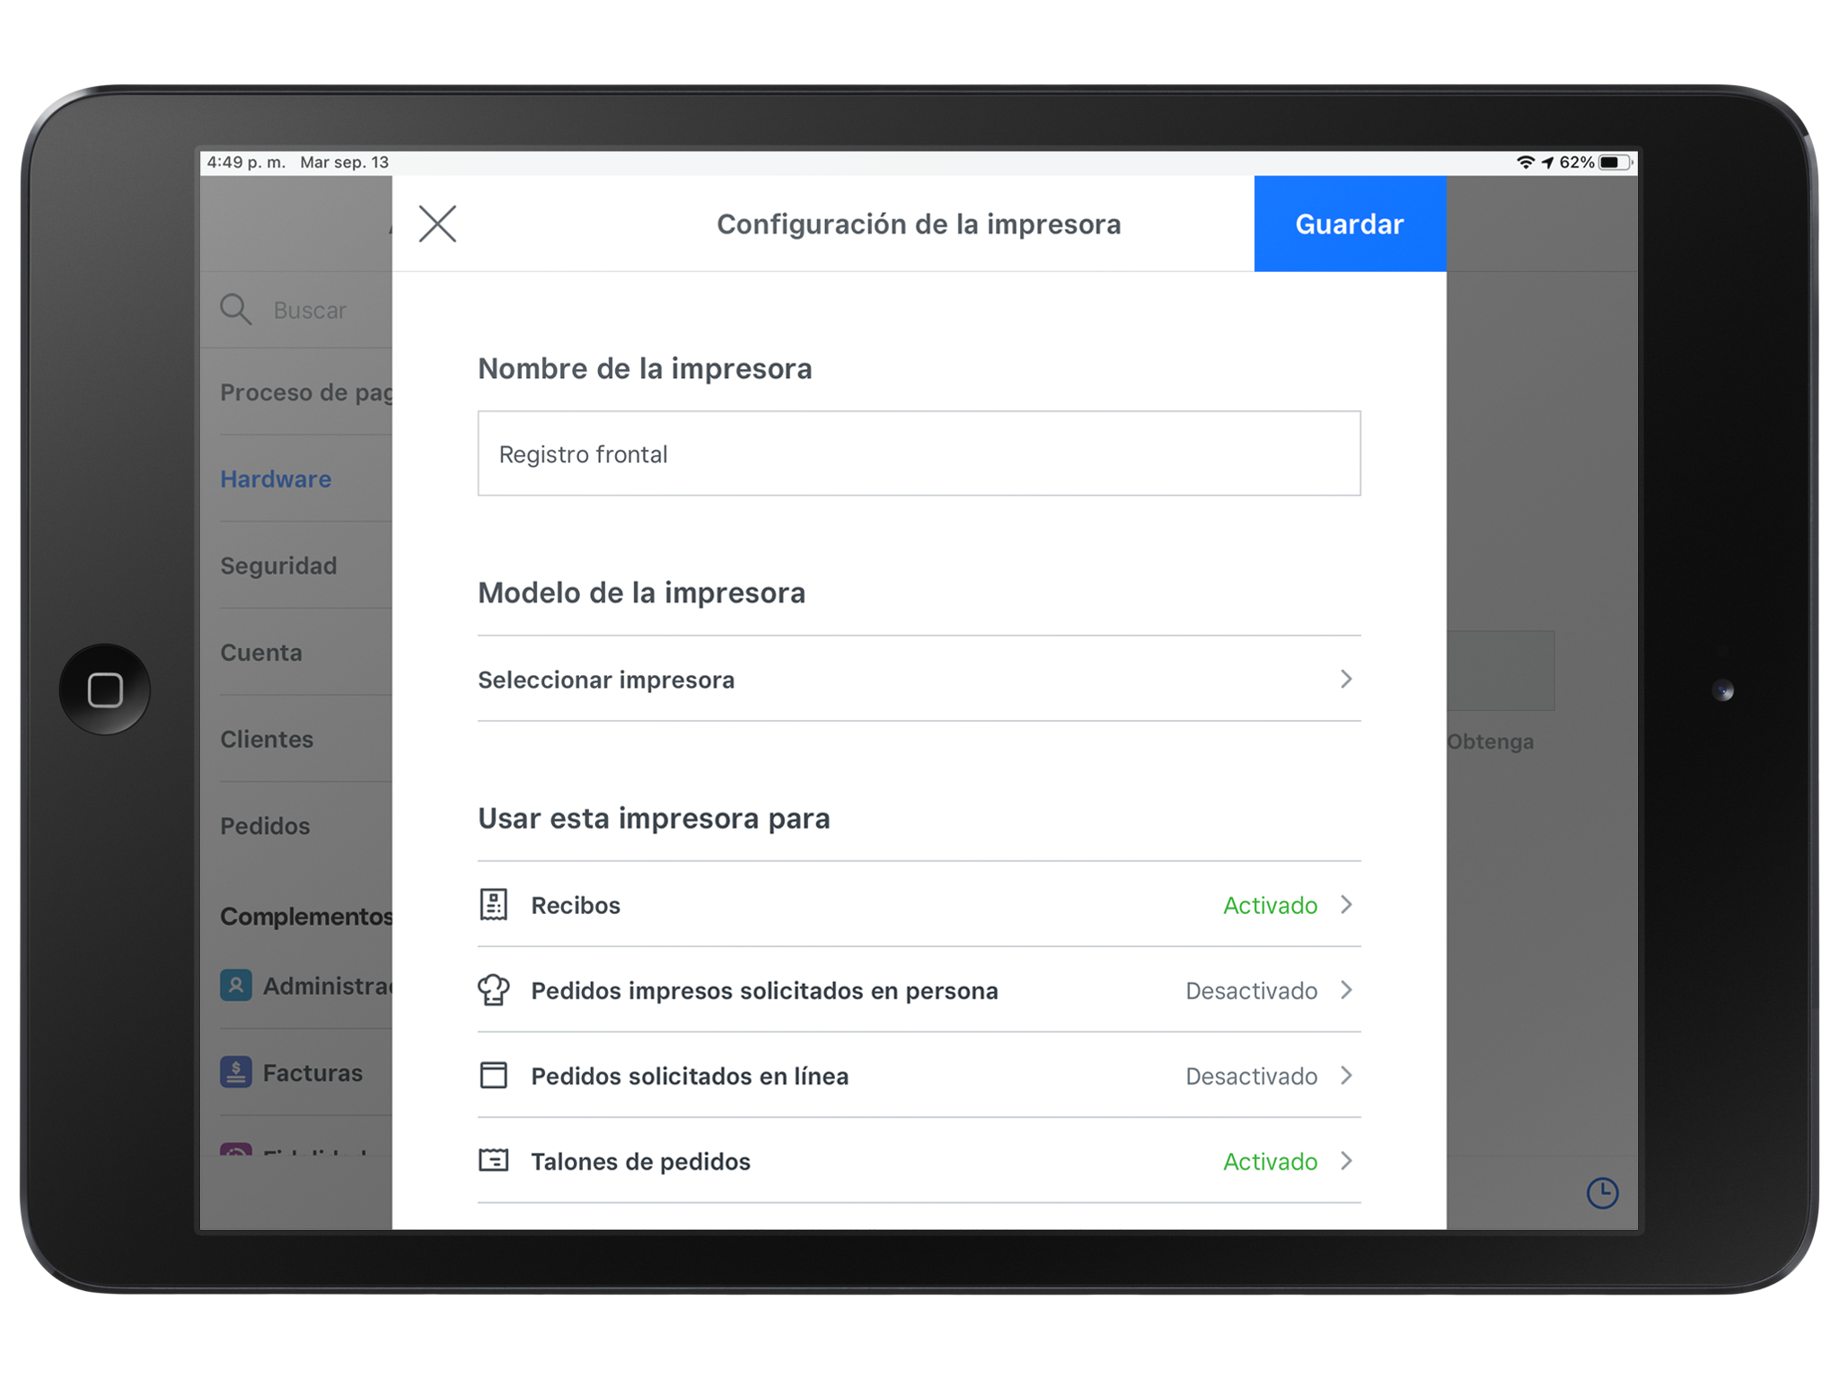The width and height of the screenshot is (1839, 1379).
Task: Open the Clientes sidebar link
Action: pyautogui.click(x=267, y=739)
